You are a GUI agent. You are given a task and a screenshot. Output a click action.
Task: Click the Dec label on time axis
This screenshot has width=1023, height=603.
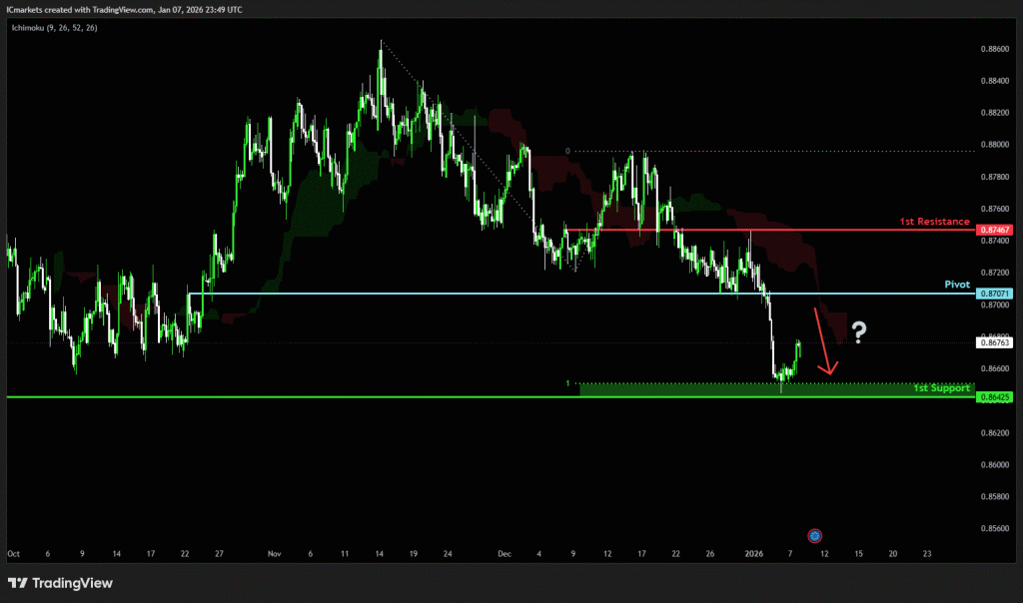[504, 552]
